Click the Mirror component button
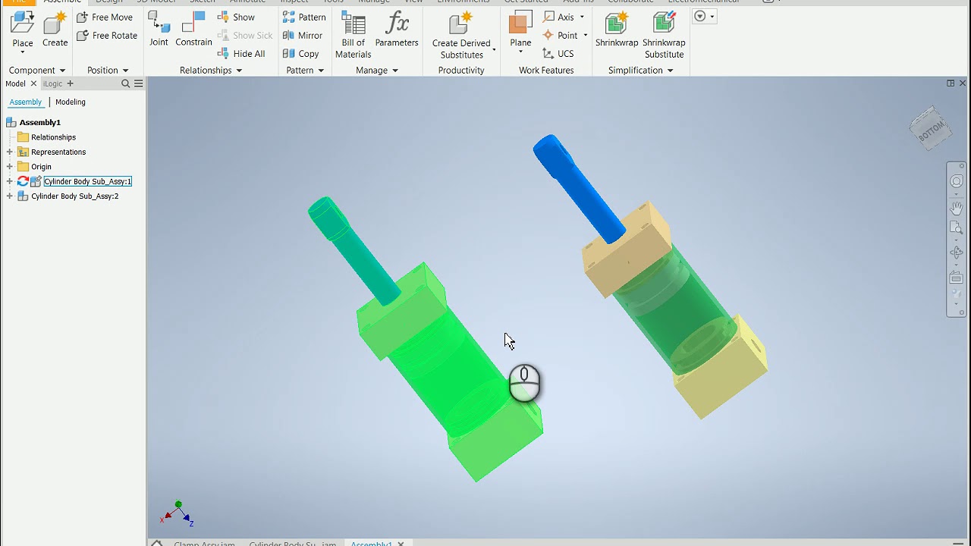 pos(303,36)
